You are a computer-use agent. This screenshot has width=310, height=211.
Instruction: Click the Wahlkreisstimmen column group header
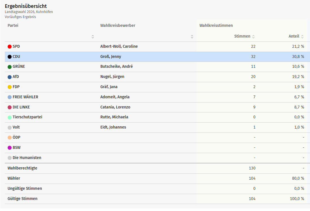[216, 25]
